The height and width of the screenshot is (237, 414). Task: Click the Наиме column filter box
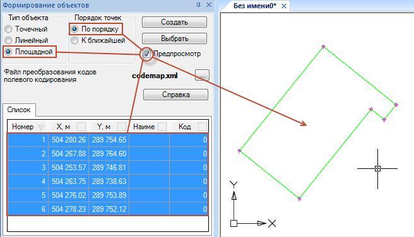pos(162,127)
